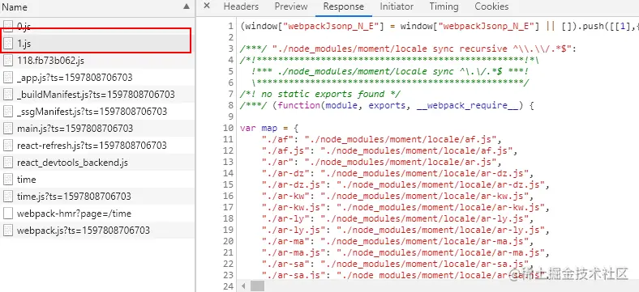
Task: Select the react_devtools_backend.js request
Action: [96, 163]
